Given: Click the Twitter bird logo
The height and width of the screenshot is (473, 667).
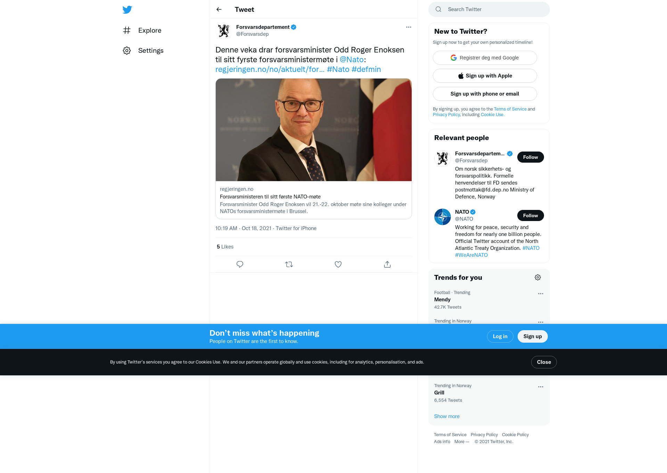Looking at the screenshot, I should coord(127,9).
